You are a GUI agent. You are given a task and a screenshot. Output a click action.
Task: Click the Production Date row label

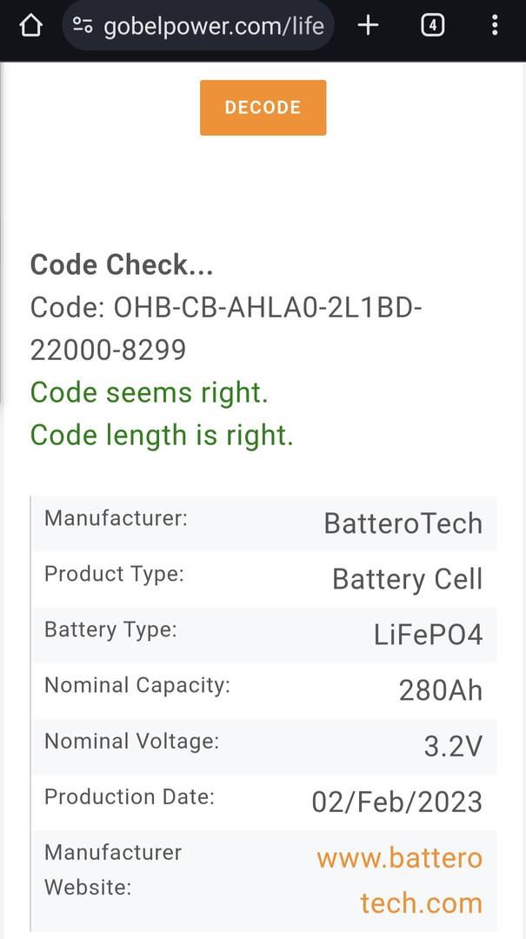[x=130, y=797]
